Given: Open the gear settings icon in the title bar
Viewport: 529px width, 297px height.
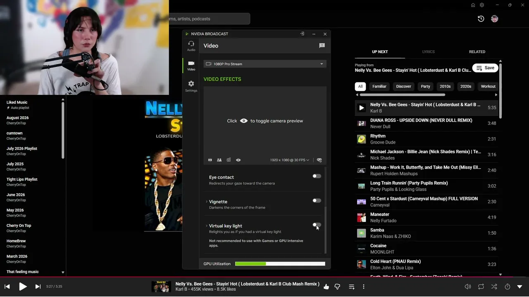Looking at the screenshot, I should 482,5.
